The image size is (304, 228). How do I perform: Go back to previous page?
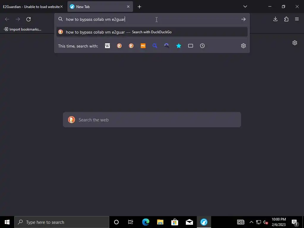point(7,19)
